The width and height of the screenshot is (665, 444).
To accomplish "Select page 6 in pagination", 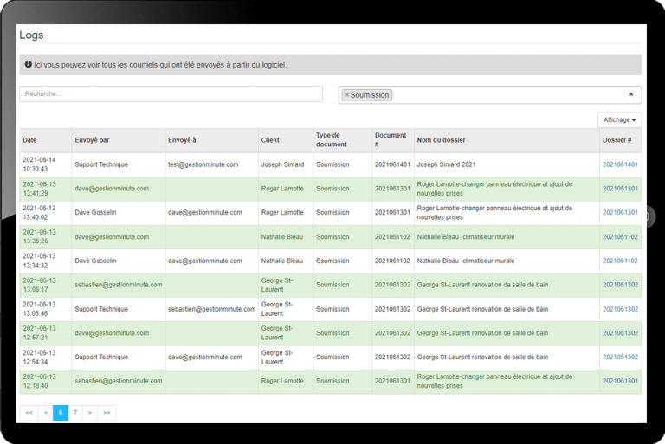I will (x=61, y=413).
